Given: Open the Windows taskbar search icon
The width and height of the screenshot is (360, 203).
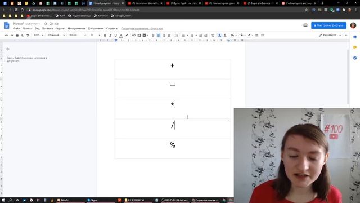Looking at the screenshot, I should (10, 200).
